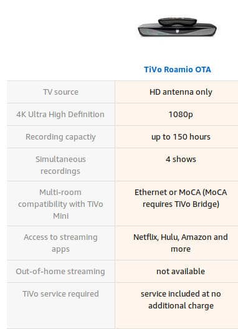The width and height of the screenshot is (238, 329).
Task: Click the HD antenna only cell
Action: [181, 92]
